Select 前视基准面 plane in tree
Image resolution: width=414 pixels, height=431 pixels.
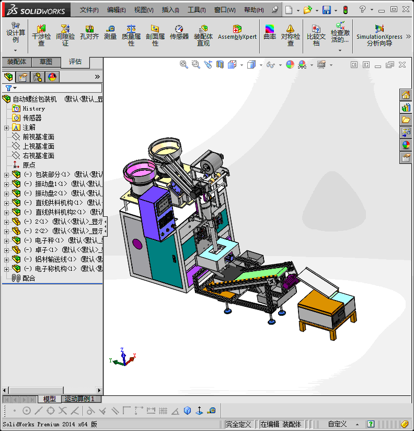click(38, 137)
